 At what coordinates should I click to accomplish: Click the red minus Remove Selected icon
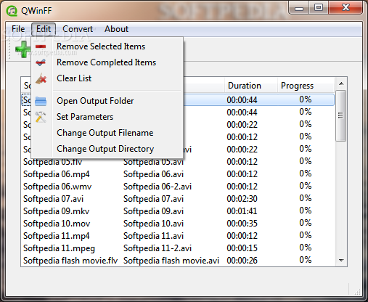tap(41, 46)
